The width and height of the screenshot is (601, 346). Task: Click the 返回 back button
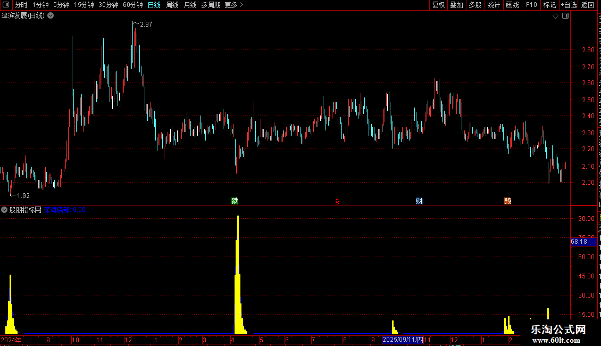point(588,5)
